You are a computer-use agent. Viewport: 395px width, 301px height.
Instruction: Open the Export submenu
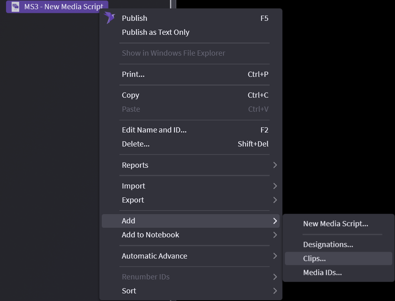click(x=133, y=200)
